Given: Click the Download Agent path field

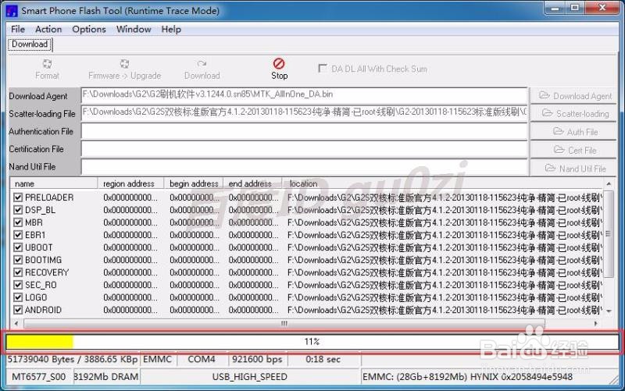Looking at the screenshot, I should (x=304, y=95).
